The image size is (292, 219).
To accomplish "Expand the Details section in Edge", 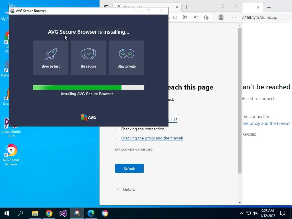I will point(126,189).
